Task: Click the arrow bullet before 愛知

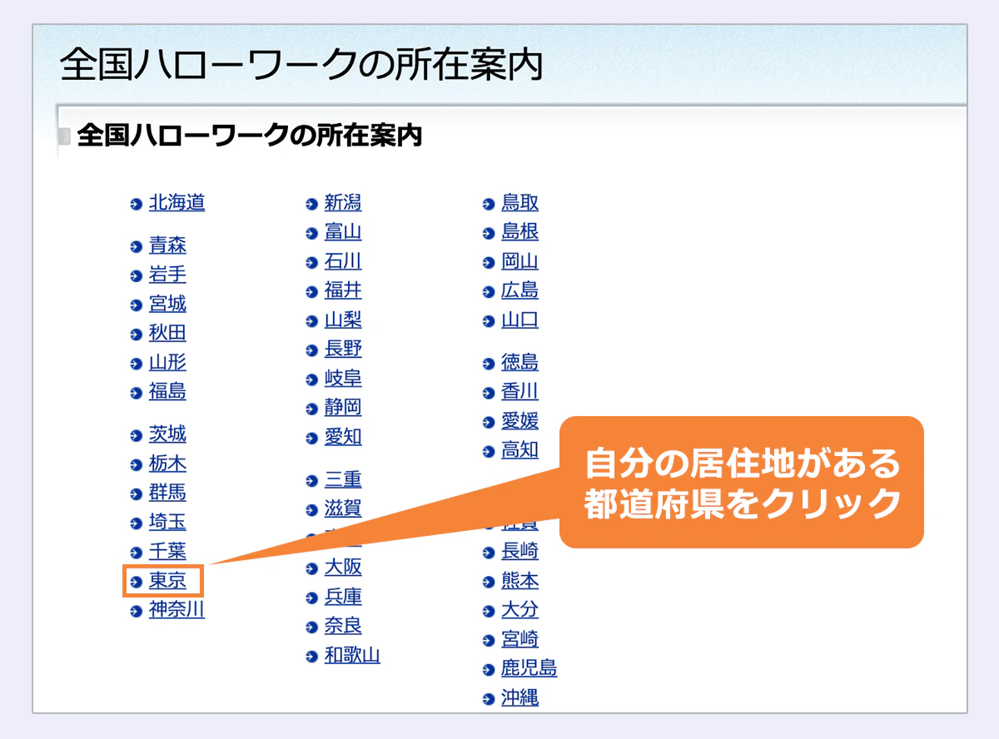Action: [312, 439]
